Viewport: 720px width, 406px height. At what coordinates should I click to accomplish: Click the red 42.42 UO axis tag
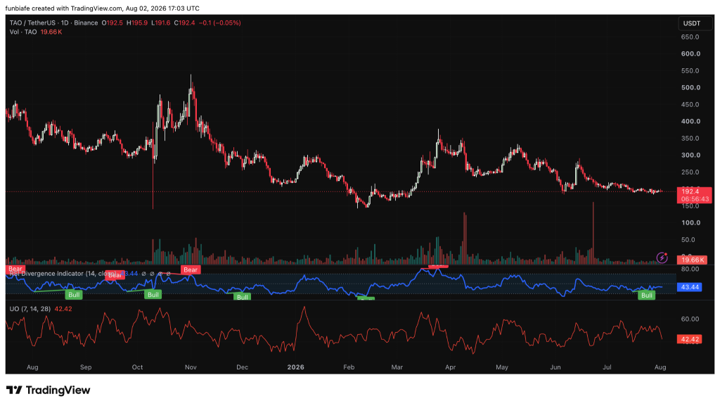[x=689, y=339]
